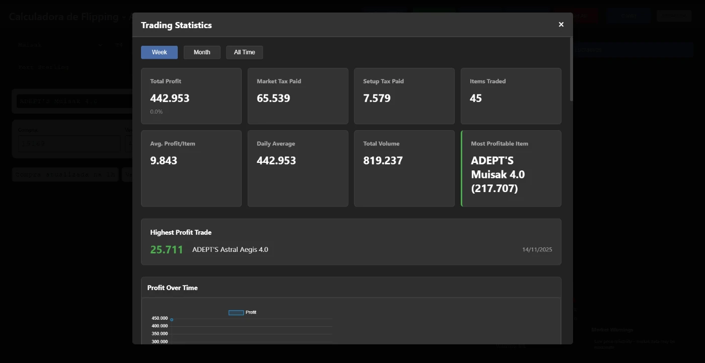Click the ADEPT'S Astral Aegis 4.0 trade name
Screen dimensions: 705x363
230,249
